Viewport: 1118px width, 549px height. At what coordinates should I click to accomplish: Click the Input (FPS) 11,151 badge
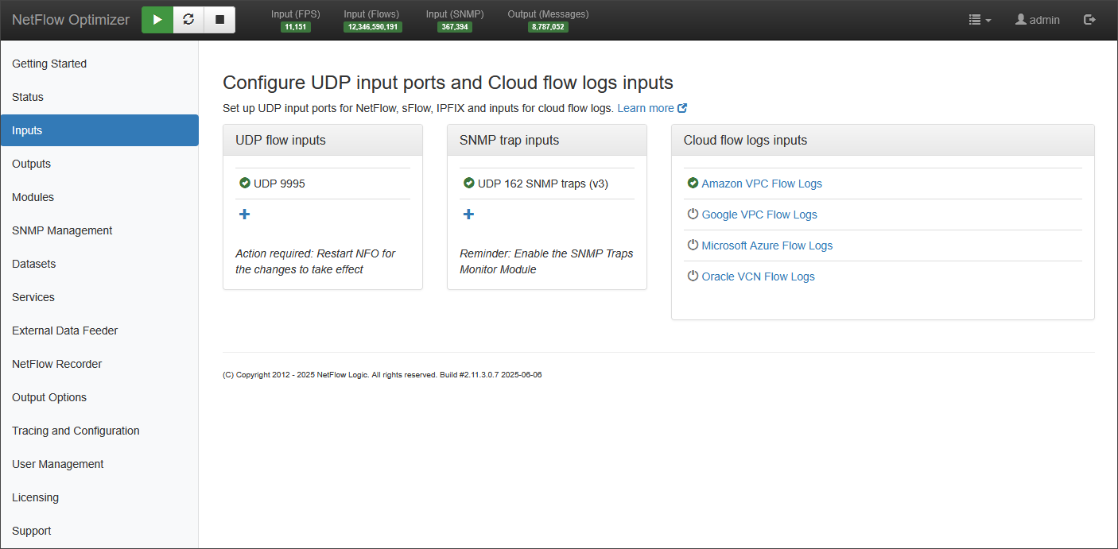[x=296, y=27]
